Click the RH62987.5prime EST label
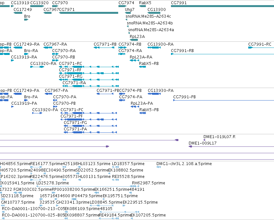Image resolution: width=274 pixels, height=220 pixels. 148,183
